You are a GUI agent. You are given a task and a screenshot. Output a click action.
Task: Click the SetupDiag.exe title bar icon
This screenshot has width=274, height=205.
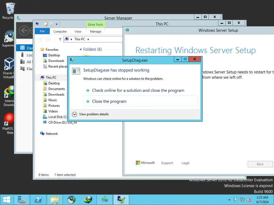72,60
